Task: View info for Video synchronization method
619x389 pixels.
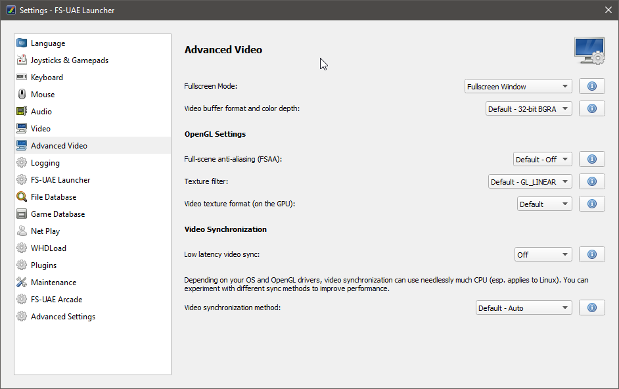Action: 592,308
